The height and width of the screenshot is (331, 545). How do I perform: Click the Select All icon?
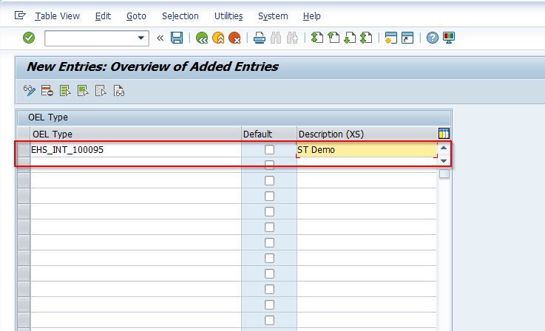coord(65,91)
